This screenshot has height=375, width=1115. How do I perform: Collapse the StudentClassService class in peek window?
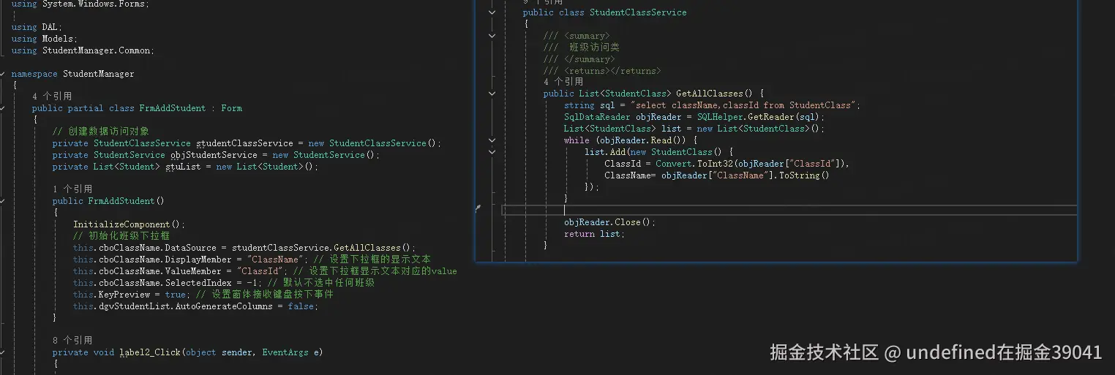click(x=492, y=12)
